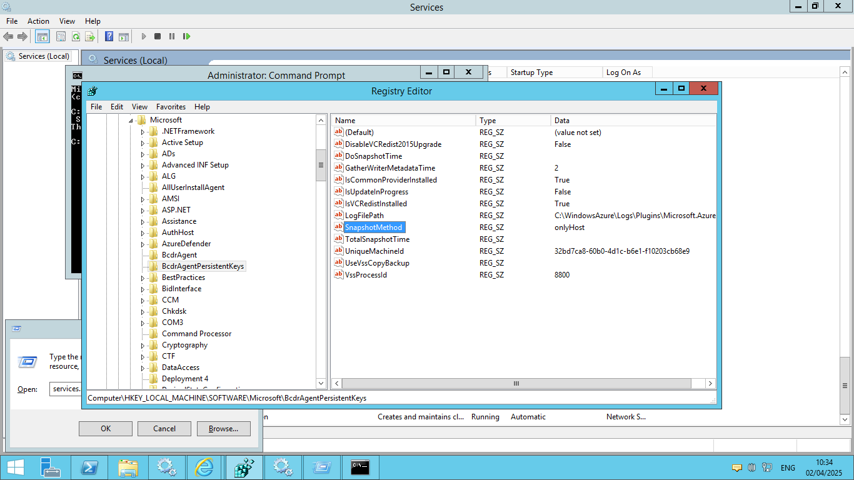
Task: Launch PowerShell from the taskbar
Action: [89, 467]
